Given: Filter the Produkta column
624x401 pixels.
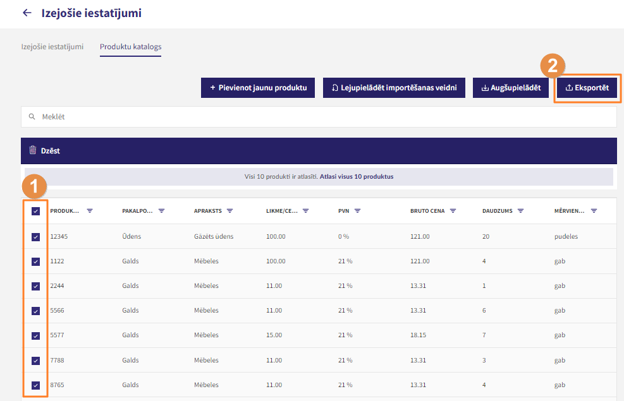Looking at the screenshot, I should pyautogui.click(x=90, y=211).
